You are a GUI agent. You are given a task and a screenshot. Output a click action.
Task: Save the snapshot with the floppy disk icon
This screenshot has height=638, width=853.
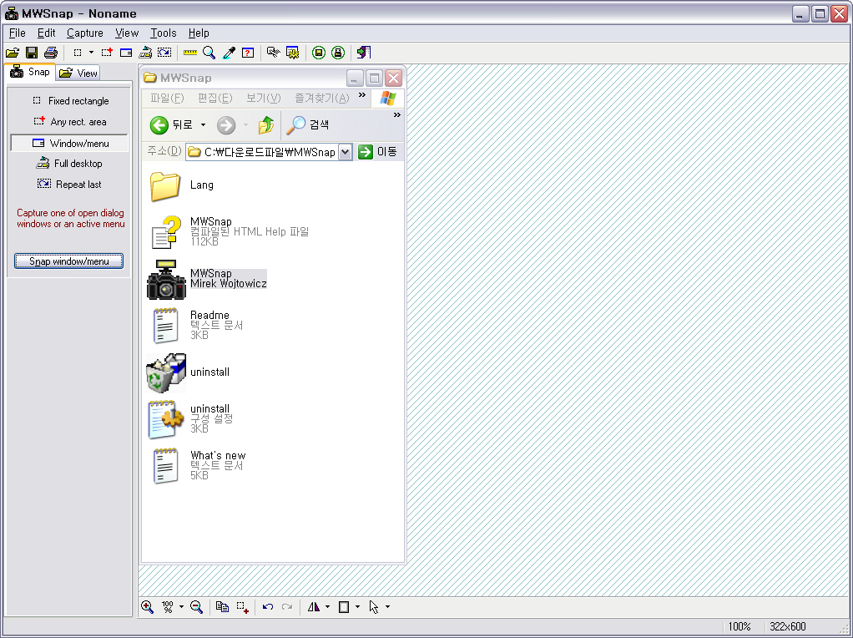click(x=32, y=53)
